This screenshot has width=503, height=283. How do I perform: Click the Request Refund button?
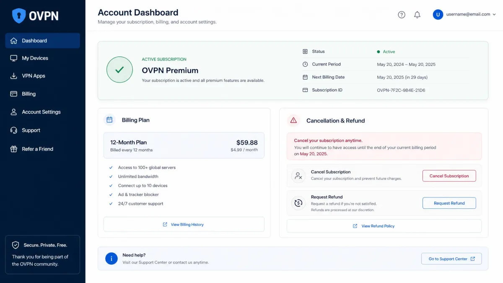[x=449, y=203]
